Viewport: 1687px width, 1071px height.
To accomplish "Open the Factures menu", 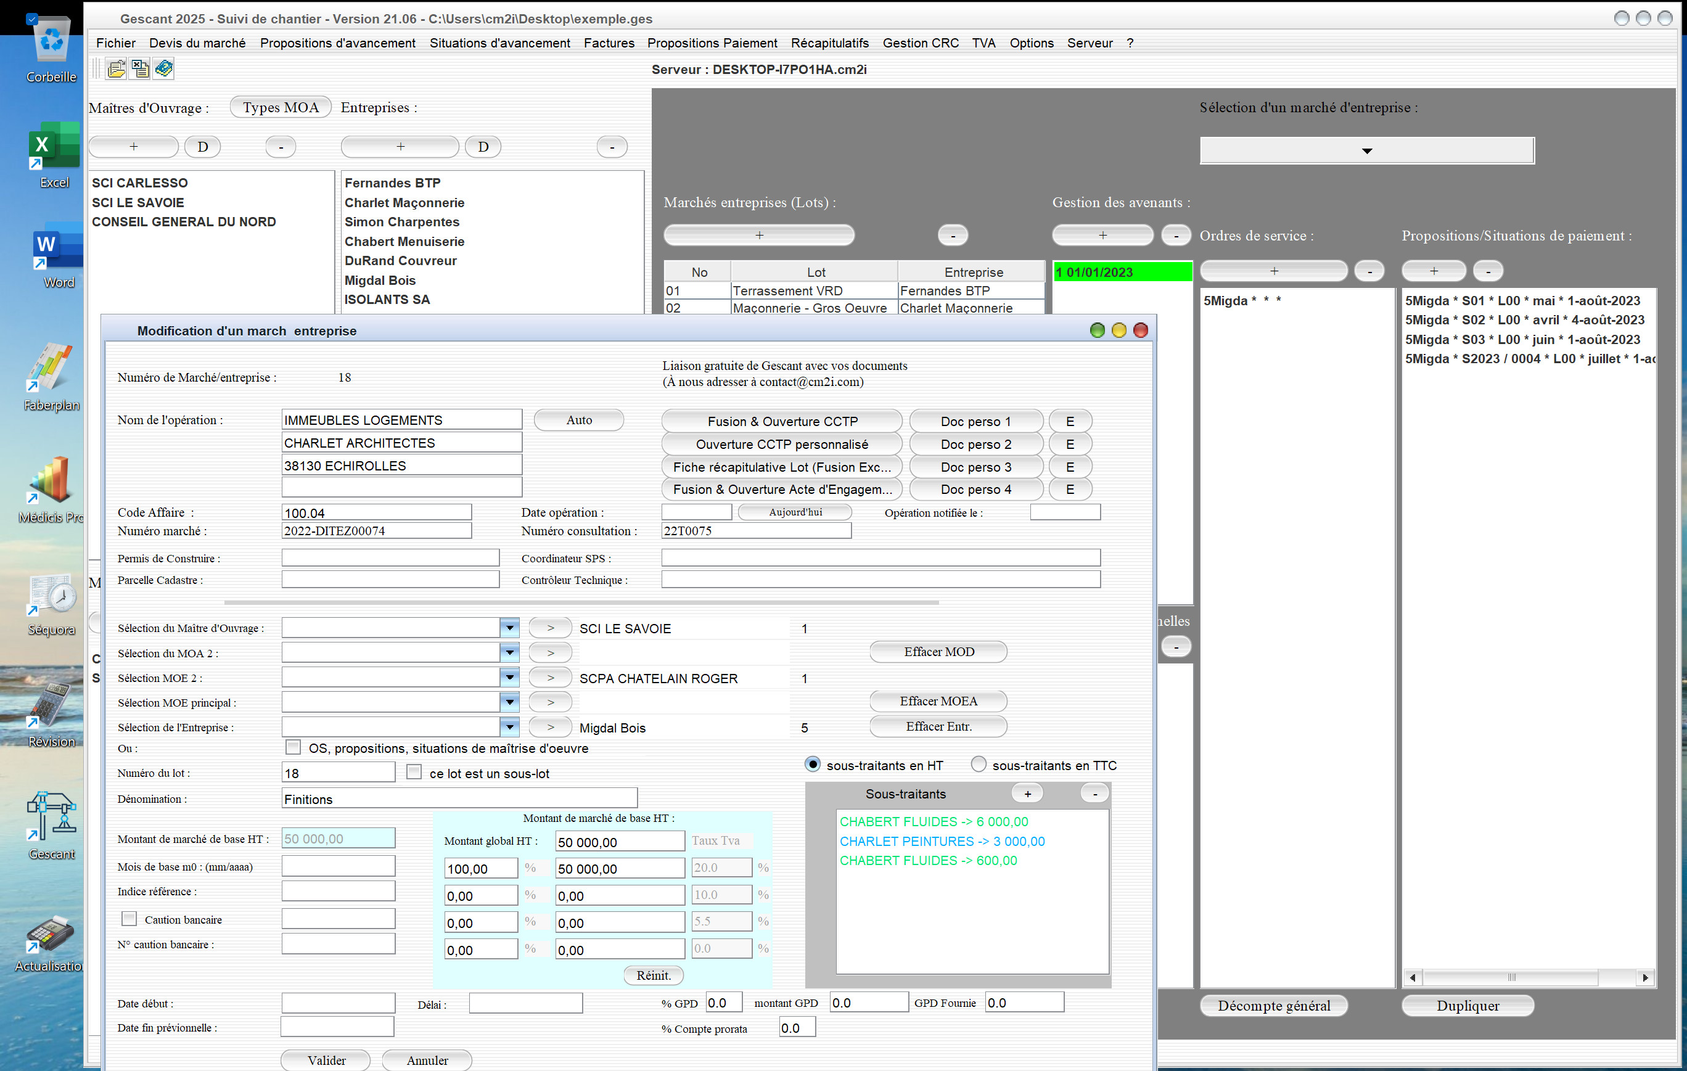I will tap(609, 43).
